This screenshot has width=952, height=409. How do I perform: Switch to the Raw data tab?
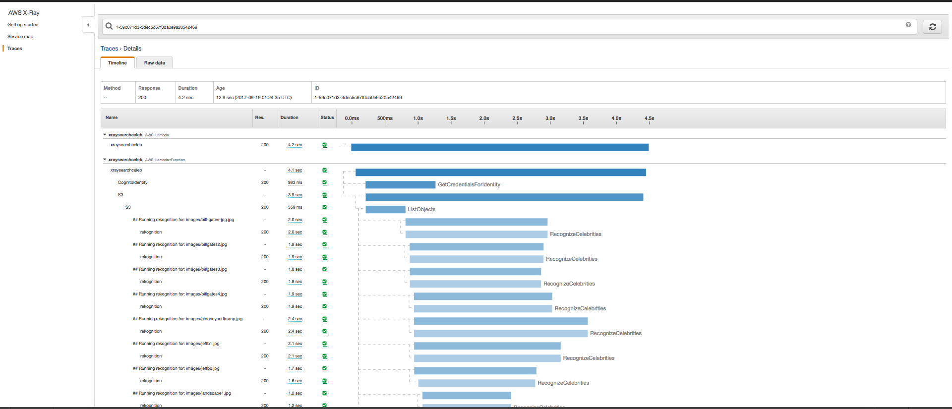154,63
